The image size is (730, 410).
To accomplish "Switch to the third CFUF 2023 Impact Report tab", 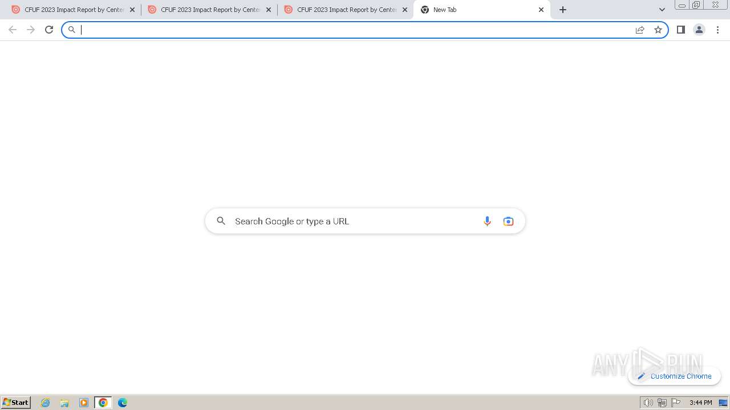I will (346, 10).
